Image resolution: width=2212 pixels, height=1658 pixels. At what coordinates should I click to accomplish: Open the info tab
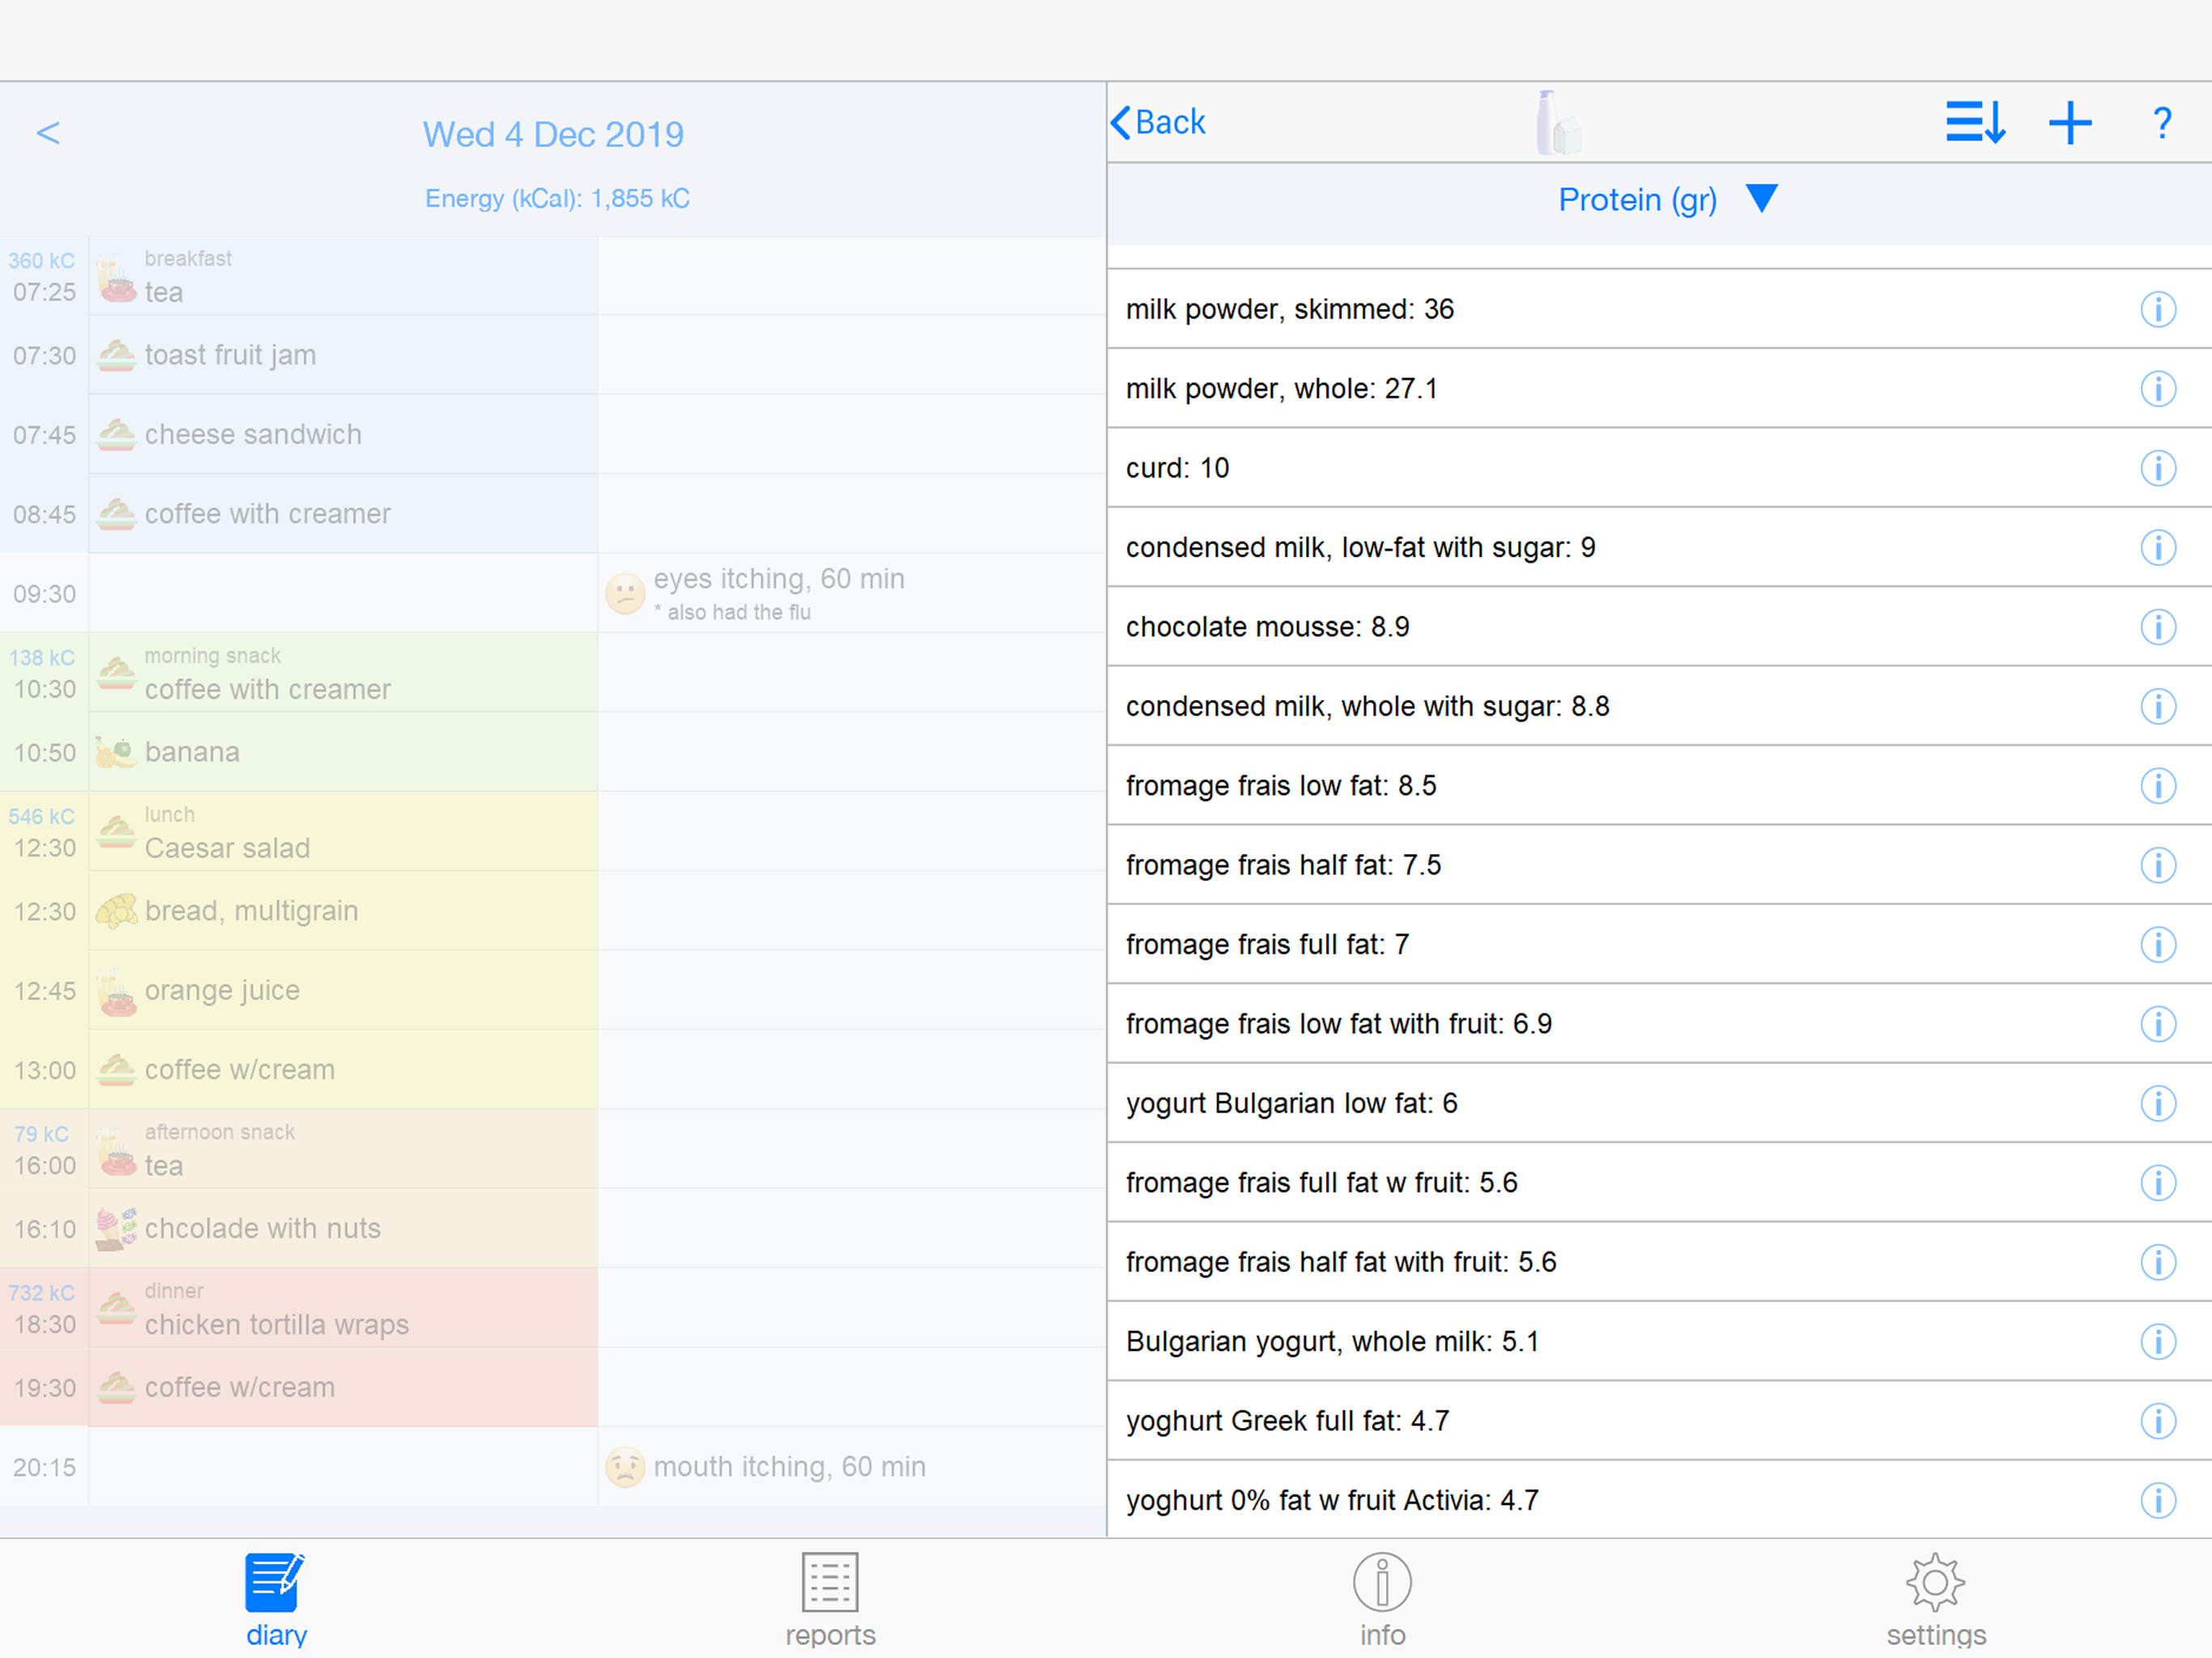click(1382, 1599)
